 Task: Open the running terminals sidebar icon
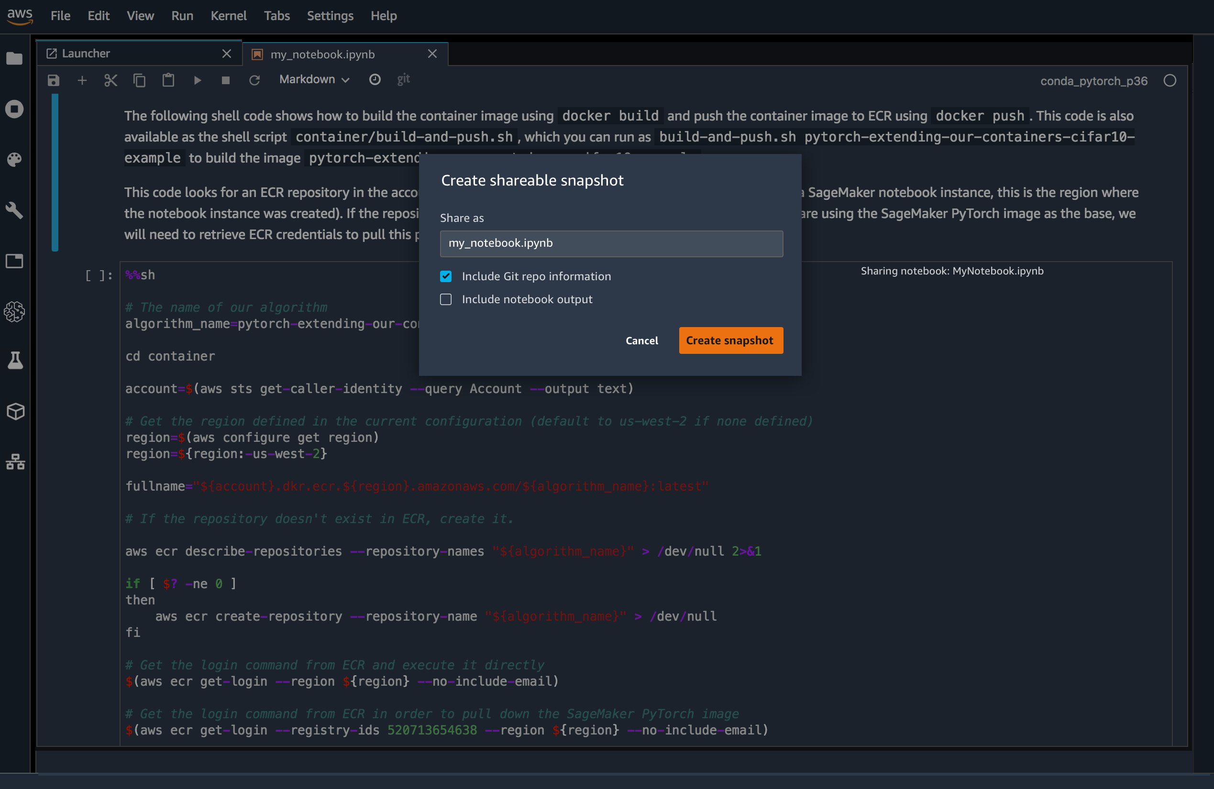(15, 109)
